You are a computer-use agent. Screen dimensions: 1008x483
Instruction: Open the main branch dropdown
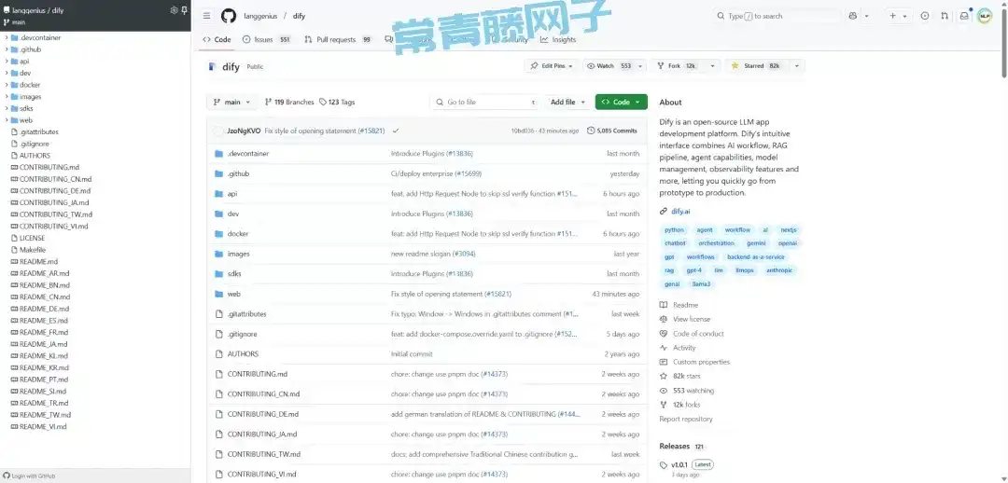coord(232,103)
